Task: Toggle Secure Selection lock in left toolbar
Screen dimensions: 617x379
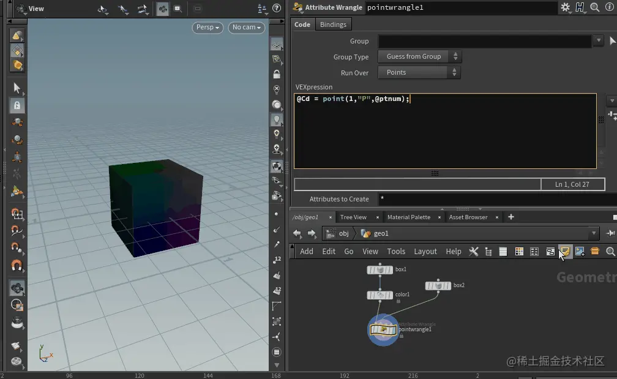Action: coord(17,105)
